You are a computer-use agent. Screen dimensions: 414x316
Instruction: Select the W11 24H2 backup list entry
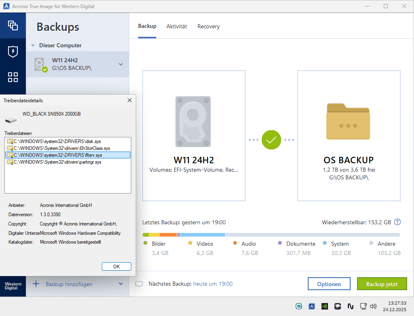(x=78, y=64)
